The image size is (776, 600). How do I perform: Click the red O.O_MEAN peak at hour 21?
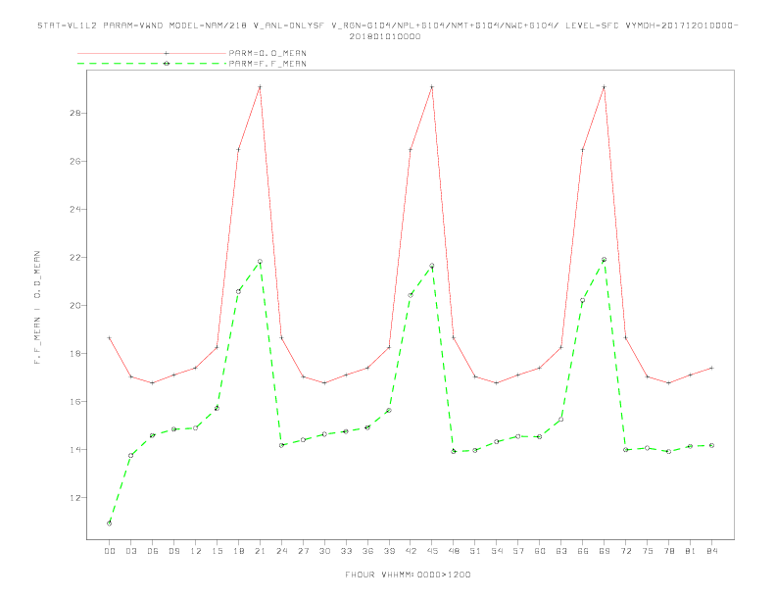coord(260,86)
